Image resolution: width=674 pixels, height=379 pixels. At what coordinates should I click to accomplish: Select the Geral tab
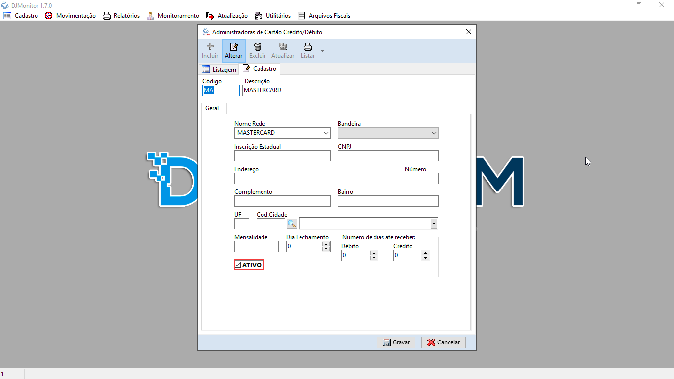pos(212,108)
